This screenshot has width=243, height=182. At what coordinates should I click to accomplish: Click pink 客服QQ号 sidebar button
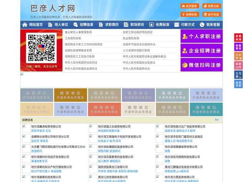238,65
